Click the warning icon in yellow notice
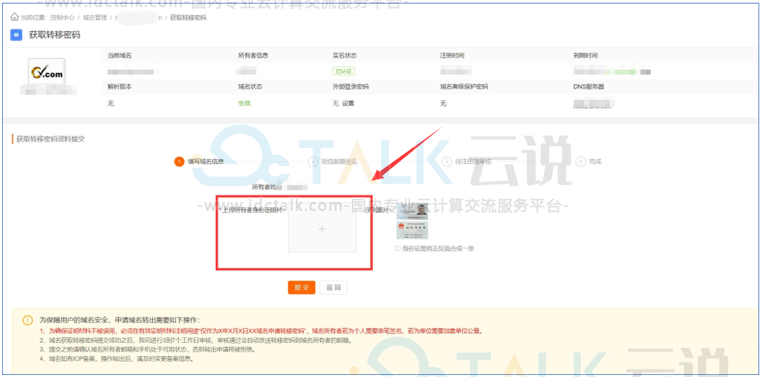The image size is (762, 377). click(x=28, y=320)
